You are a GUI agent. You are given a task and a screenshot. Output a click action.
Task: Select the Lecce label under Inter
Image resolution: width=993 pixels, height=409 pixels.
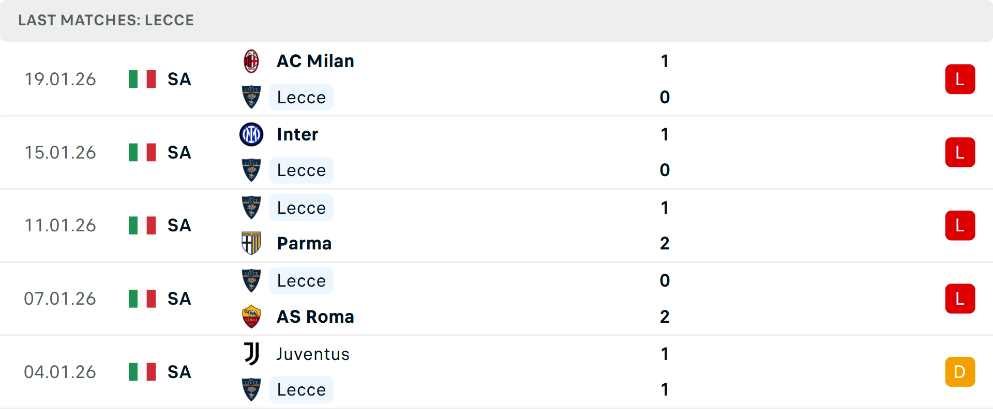[x=302, y=170]
